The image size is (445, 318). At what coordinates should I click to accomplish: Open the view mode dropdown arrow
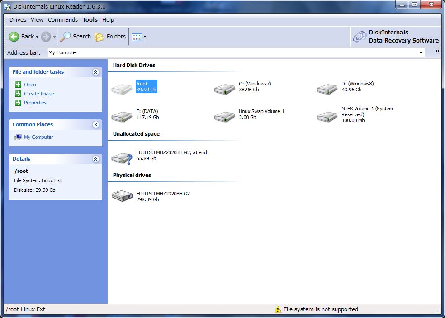pyautogui.click(x=145, y=37)
